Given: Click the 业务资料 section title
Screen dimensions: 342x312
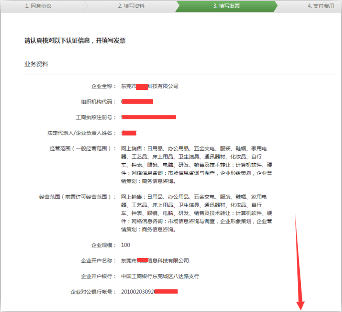Looking at the screenshot, I should 36,64.
